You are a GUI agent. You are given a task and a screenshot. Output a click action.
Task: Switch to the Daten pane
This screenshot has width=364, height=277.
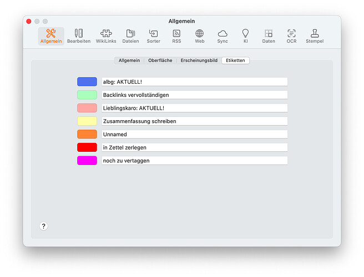click(x=269, y=36)
